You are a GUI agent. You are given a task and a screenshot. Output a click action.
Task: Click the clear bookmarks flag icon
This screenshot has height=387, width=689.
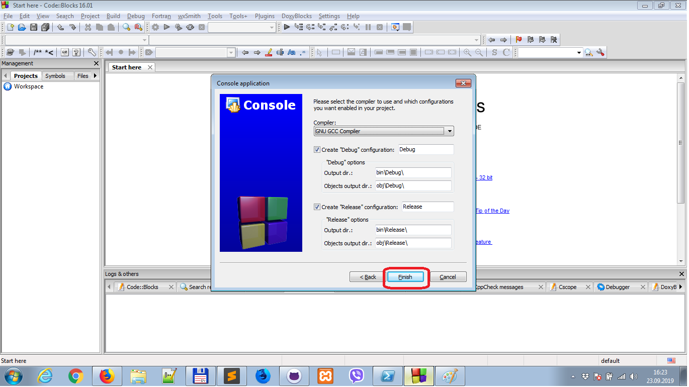[x=554, y=40]
